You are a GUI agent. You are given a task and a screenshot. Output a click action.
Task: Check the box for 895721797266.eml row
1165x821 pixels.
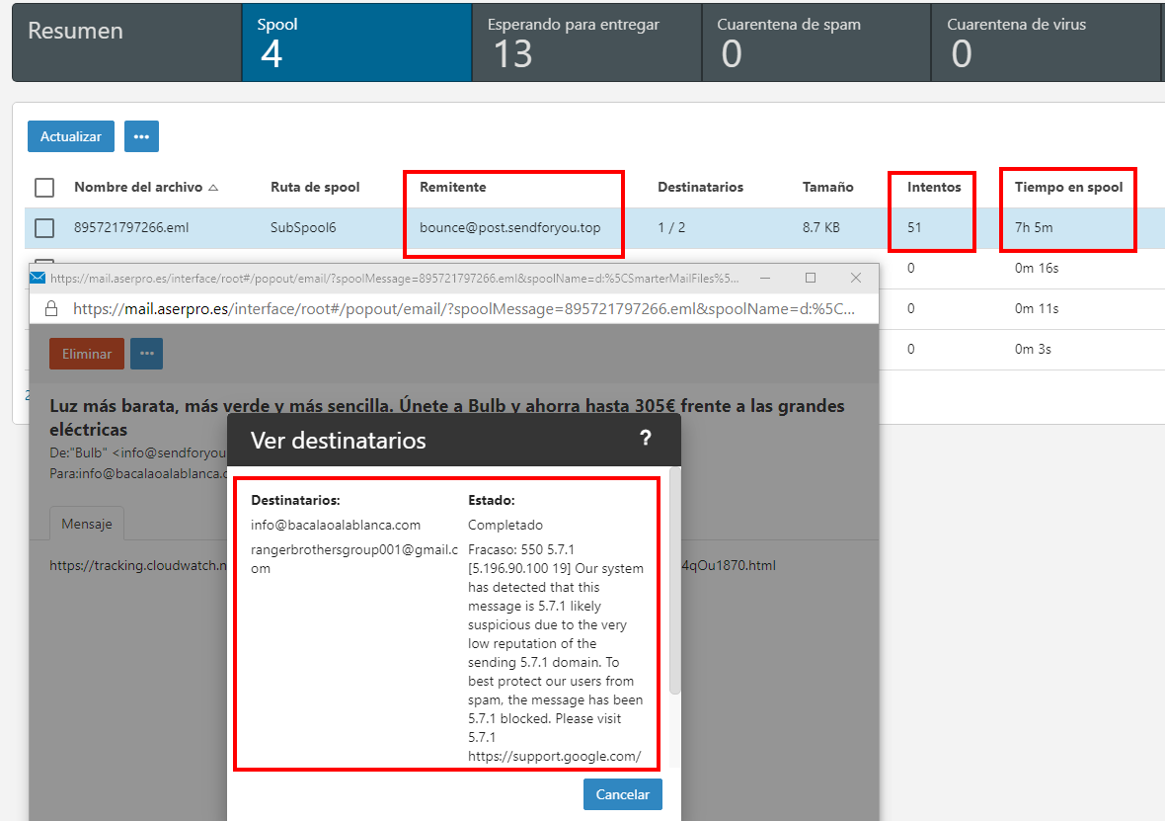(x=44, y=228)
